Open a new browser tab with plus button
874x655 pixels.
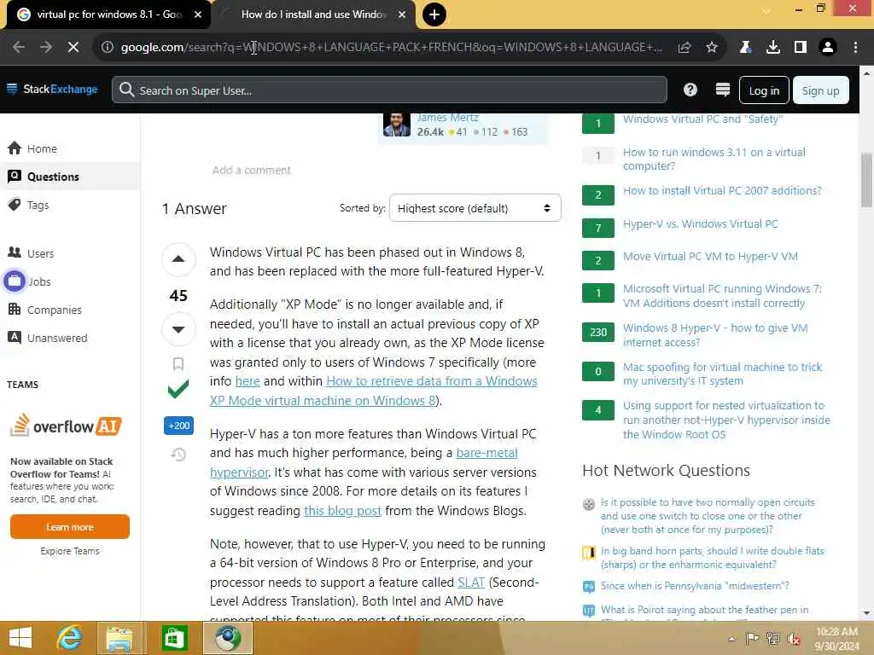pyautogui.click(x=434, y=14)
